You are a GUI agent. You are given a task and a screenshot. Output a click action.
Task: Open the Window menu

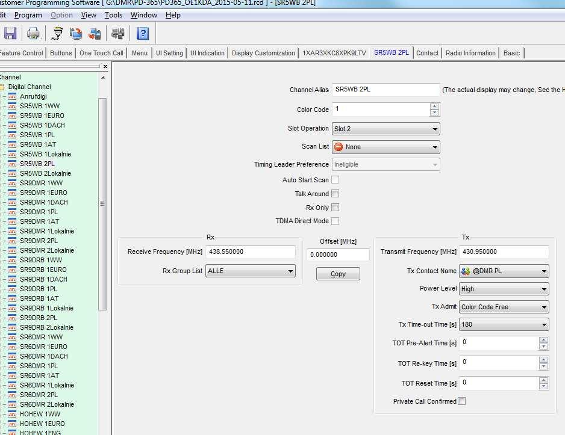tap(144, 15)
